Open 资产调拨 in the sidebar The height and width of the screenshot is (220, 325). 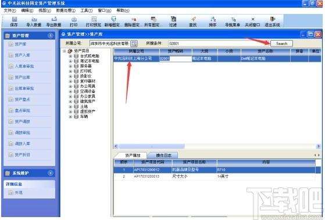pyautogui.click(x=19, y=122)
